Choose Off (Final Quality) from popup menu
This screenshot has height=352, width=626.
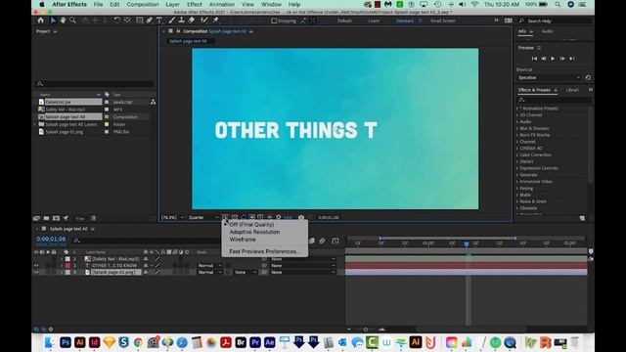click(x=251, y=225)
